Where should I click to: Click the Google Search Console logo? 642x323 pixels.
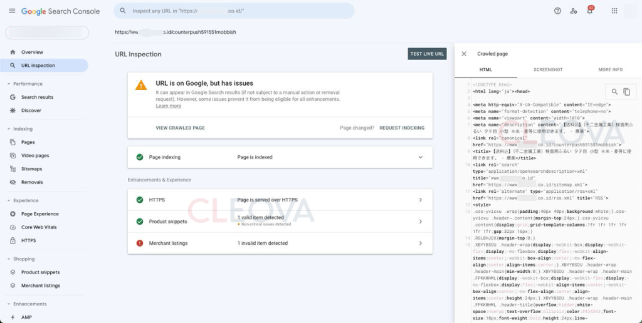point(60,11)
